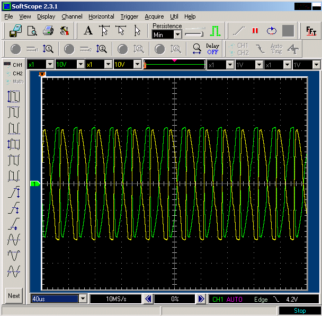
Task: Expand the Persistence Min dropdown
Action: pyautogui.click(x=178, y=34)
